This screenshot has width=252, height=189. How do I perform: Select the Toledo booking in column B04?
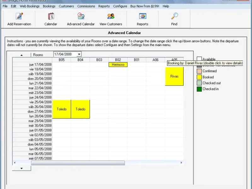click(80, 109)
